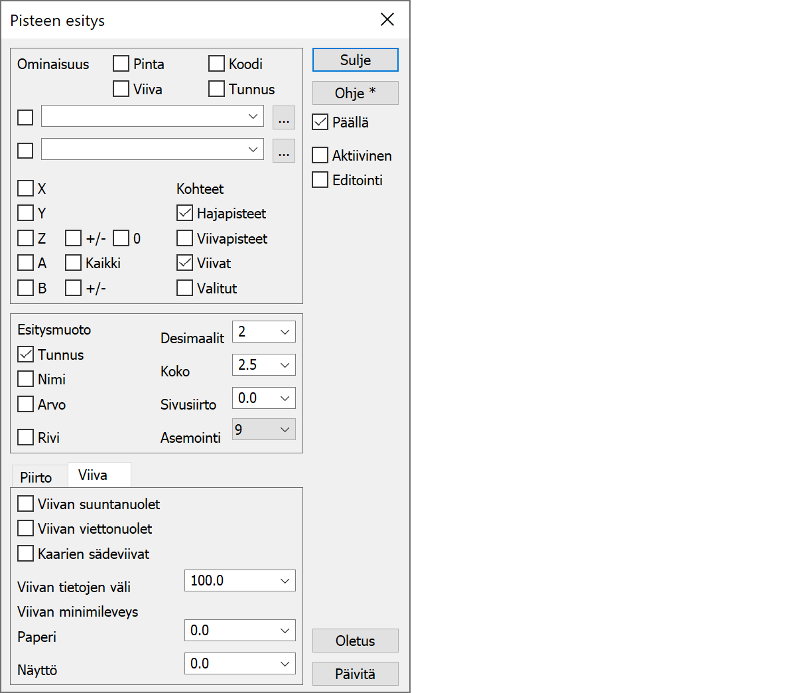
Task: Switch to the Piirto tab
Action: 36,477
